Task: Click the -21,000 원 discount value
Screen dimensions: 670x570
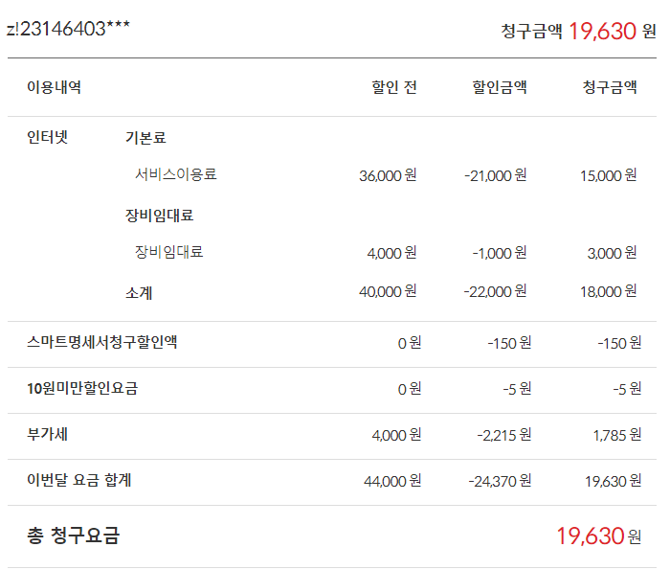Action: [495, 175]
